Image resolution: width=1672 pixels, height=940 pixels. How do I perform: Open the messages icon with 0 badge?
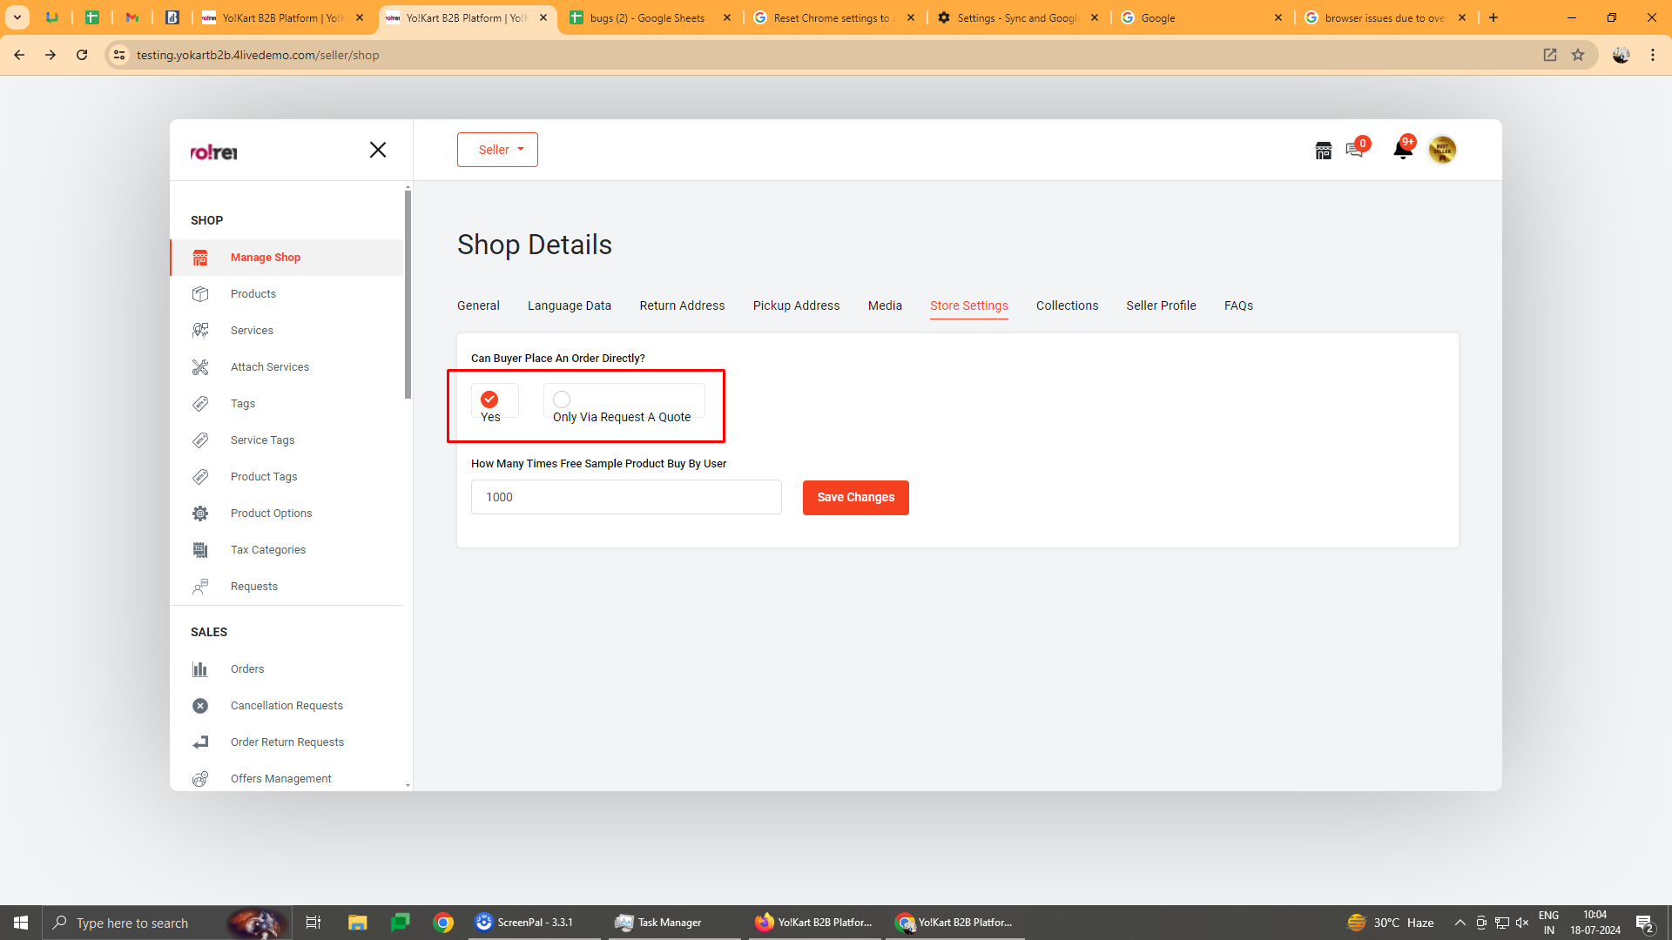pyautogui.click(x=1354, y=150)
